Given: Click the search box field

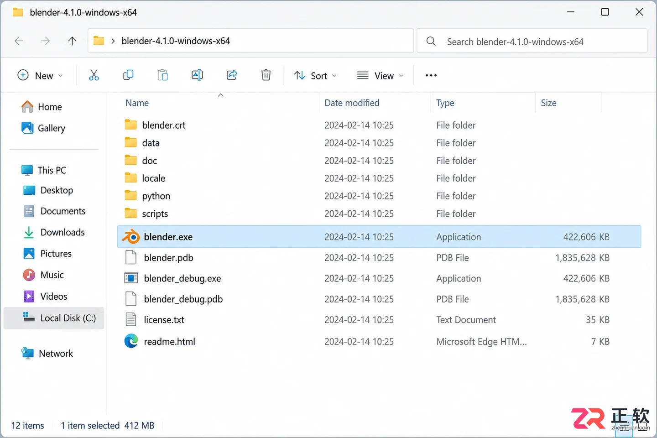Looking at the screenshot, I should point(532,41).
